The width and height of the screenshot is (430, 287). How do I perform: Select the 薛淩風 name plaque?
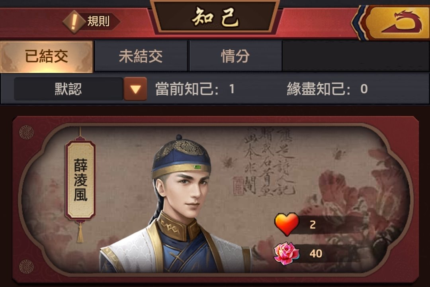pyautogui.click(x=80, y=180)
